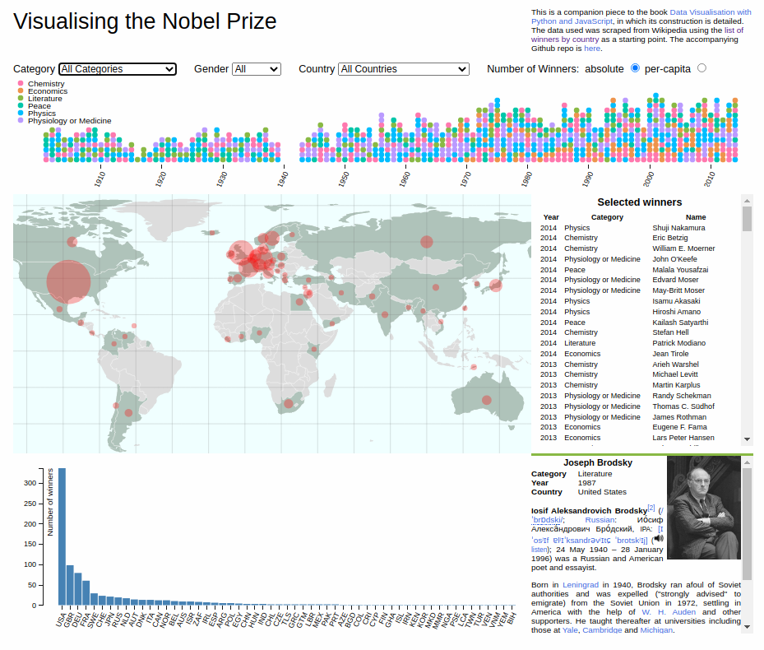This screenshot has width=764, height=650.
Task: Click the USA bar in bar chart
Action: 62,536
